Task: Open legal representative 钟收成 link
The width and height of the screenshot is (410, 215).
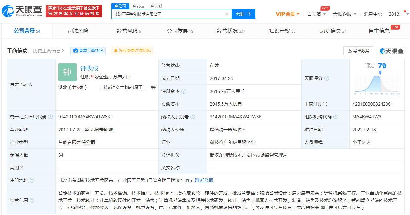Action: [89, 68]
